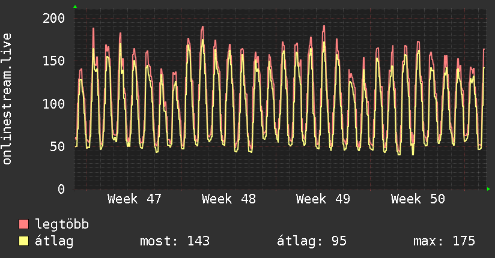
Task: Click the max: 175 statistic
Action: (x=444, y=241)
